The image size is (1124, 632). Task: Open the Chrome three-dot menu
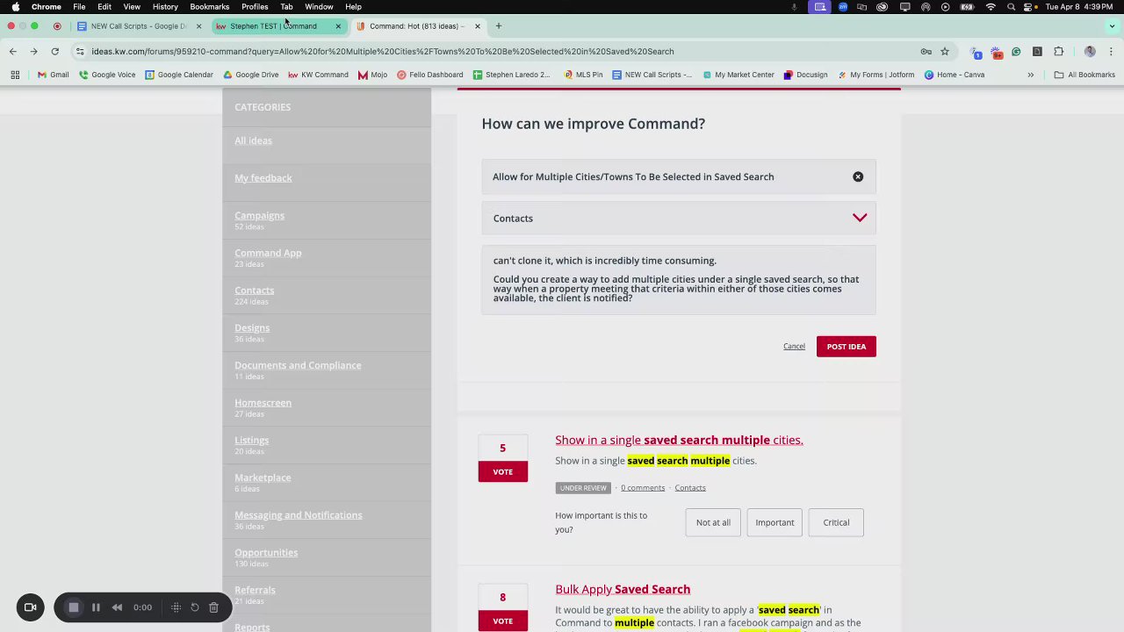[1111, 52]
